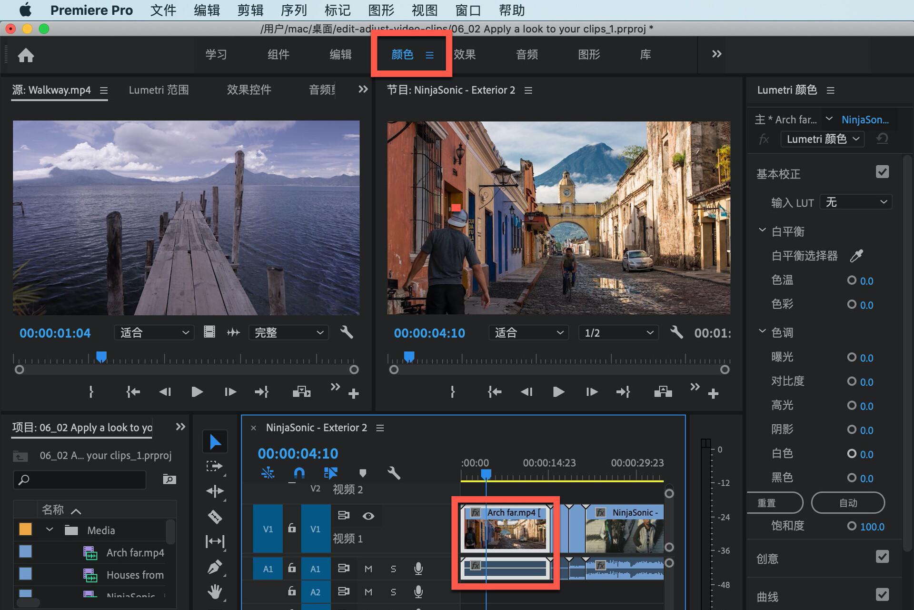Play the Program monitor
This screenshot has height=610, width=914.
[x=558, y=392]
